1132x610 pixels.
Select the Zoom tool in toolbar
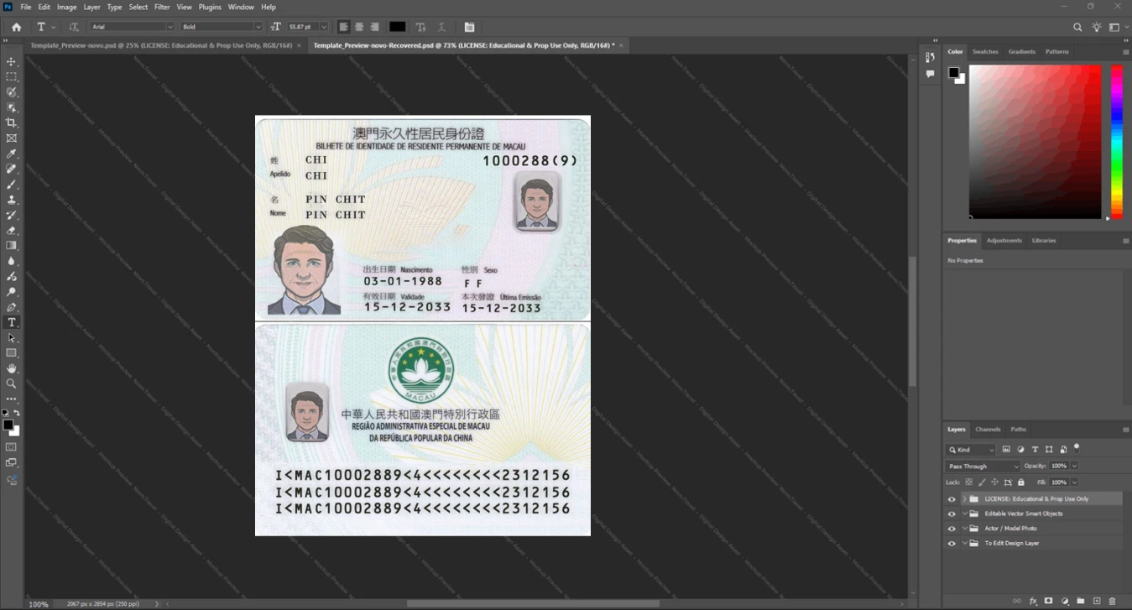click(x=11, y=383)
